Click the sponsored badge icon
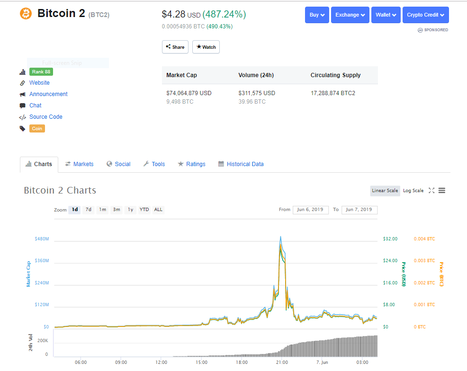The height and width of the screenshot is (371, 467). pos(420,30)
